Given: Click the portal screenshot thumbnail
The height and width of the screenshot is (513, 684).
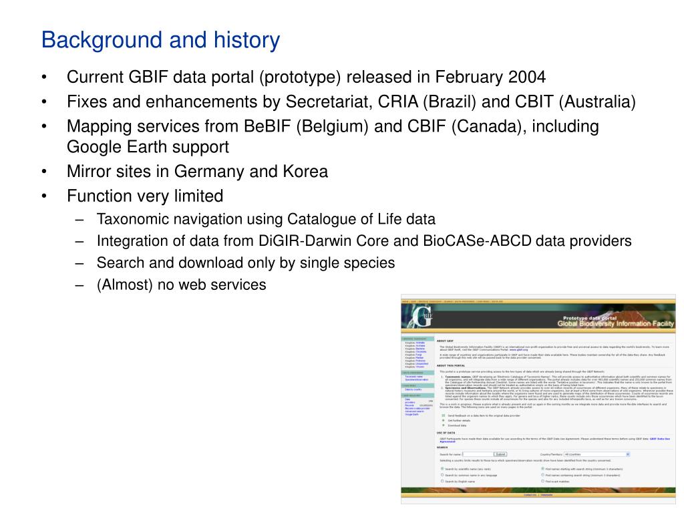Looking at the screenshot, I should coord(538,399).
